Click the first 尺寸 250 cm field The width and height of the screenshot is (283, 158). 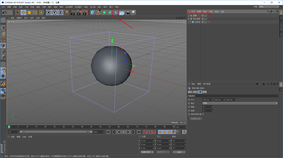pos(208,100)
